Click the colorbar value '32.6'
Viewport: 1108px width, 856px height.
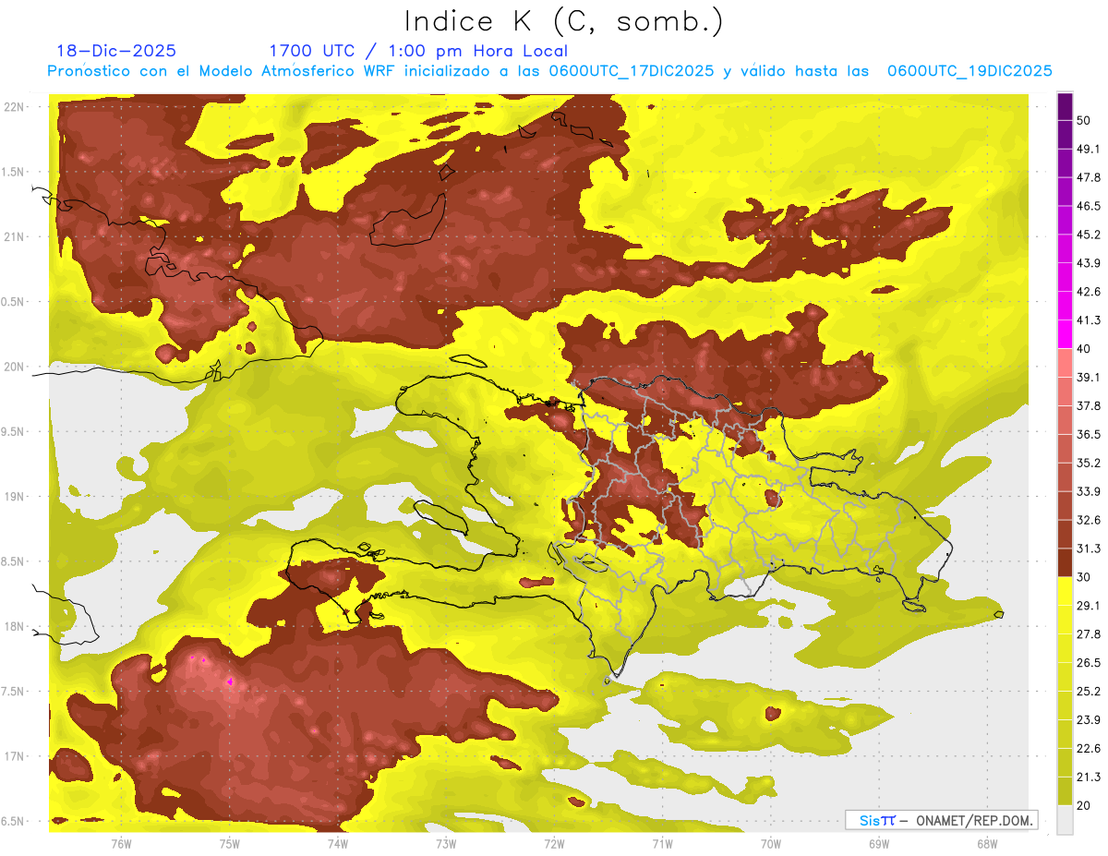click(x=1089, y=521)
